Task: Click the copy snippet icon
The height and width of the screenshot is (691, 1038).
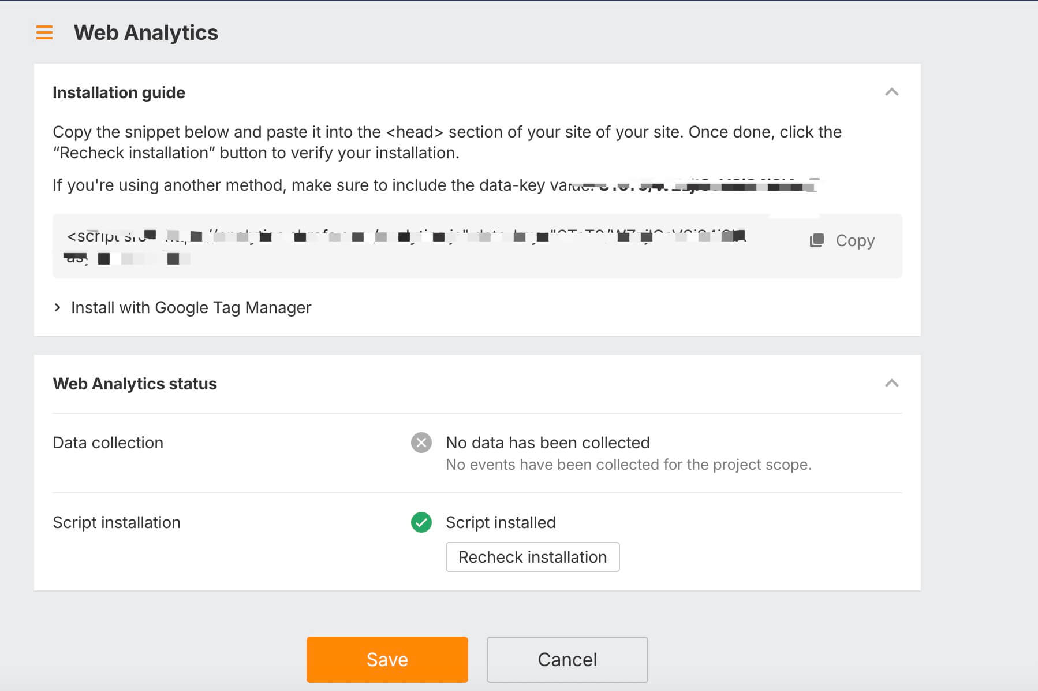Action: [816, 240]
